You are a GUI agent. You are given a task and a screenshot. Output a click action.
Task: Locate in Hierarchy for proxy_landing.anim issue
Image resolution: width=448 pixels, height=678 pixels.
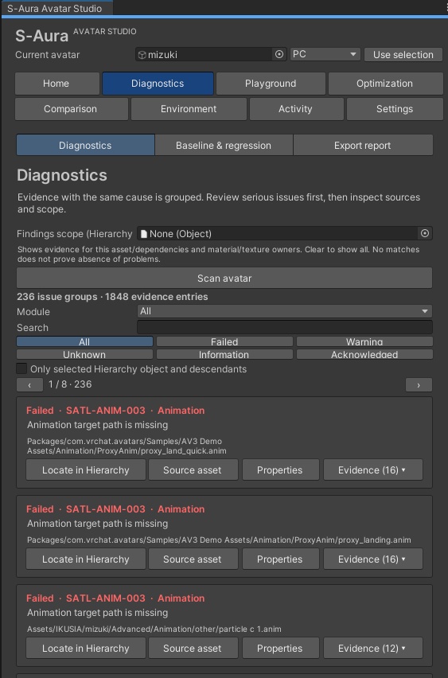[86, 559]
